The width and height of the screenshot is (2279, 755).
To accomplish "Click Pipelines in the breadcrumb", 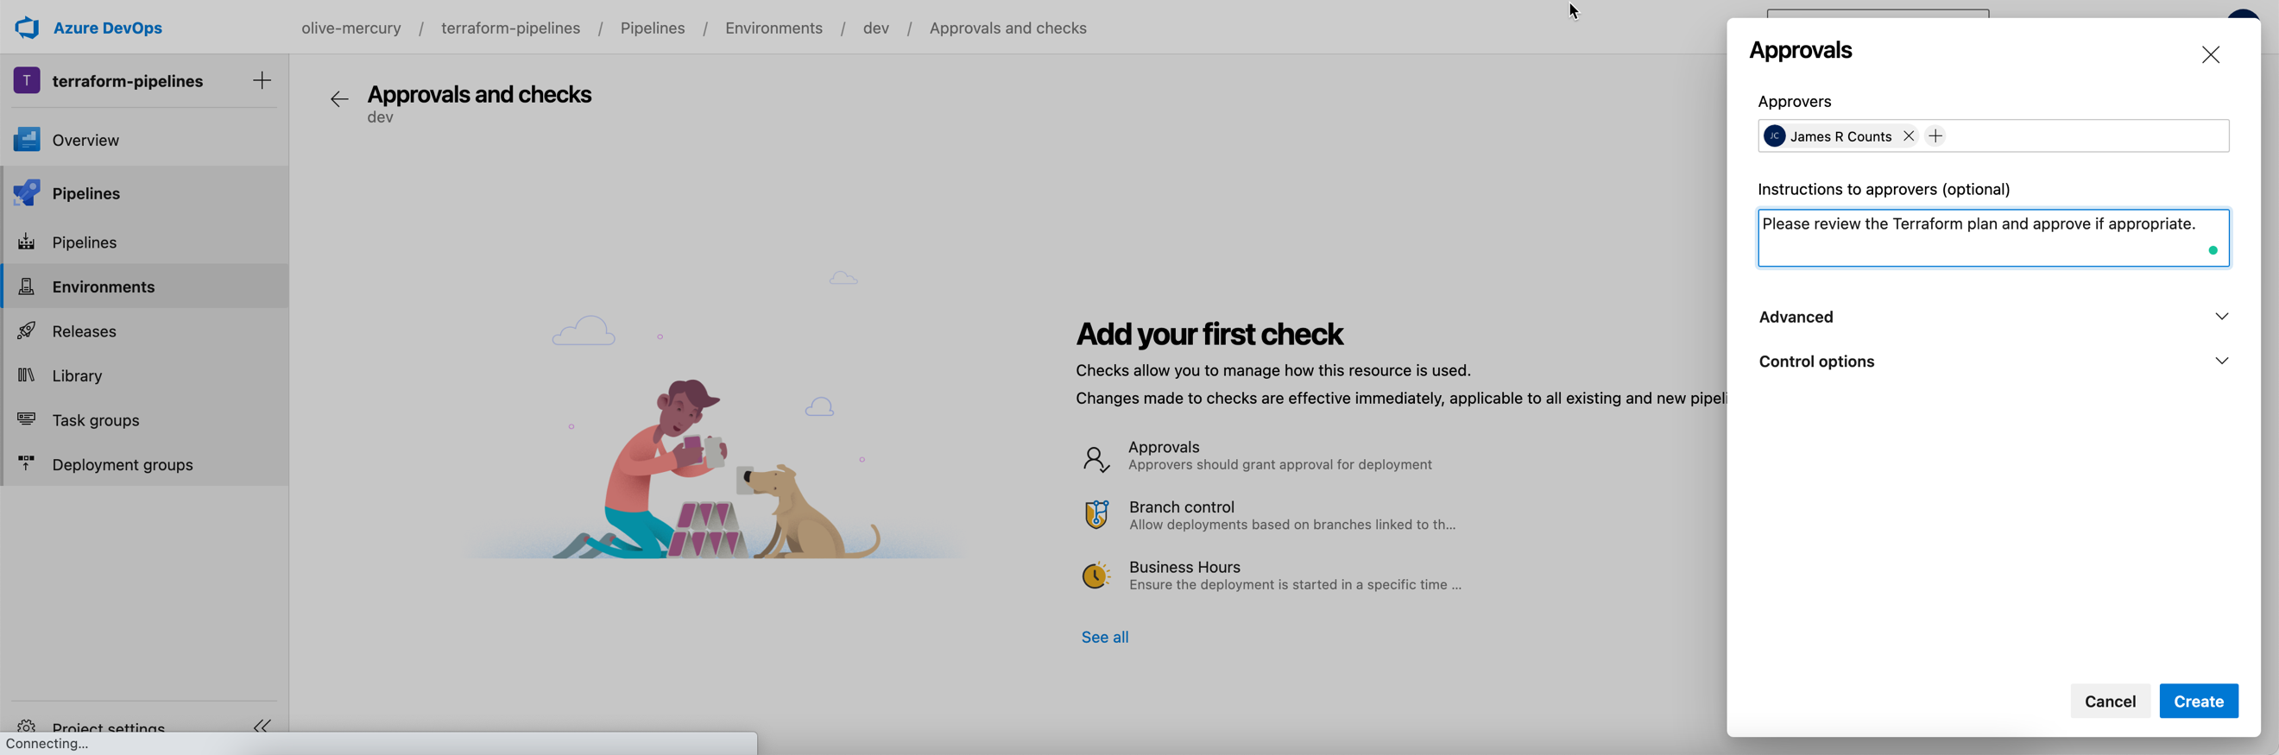I will [652, 28].
